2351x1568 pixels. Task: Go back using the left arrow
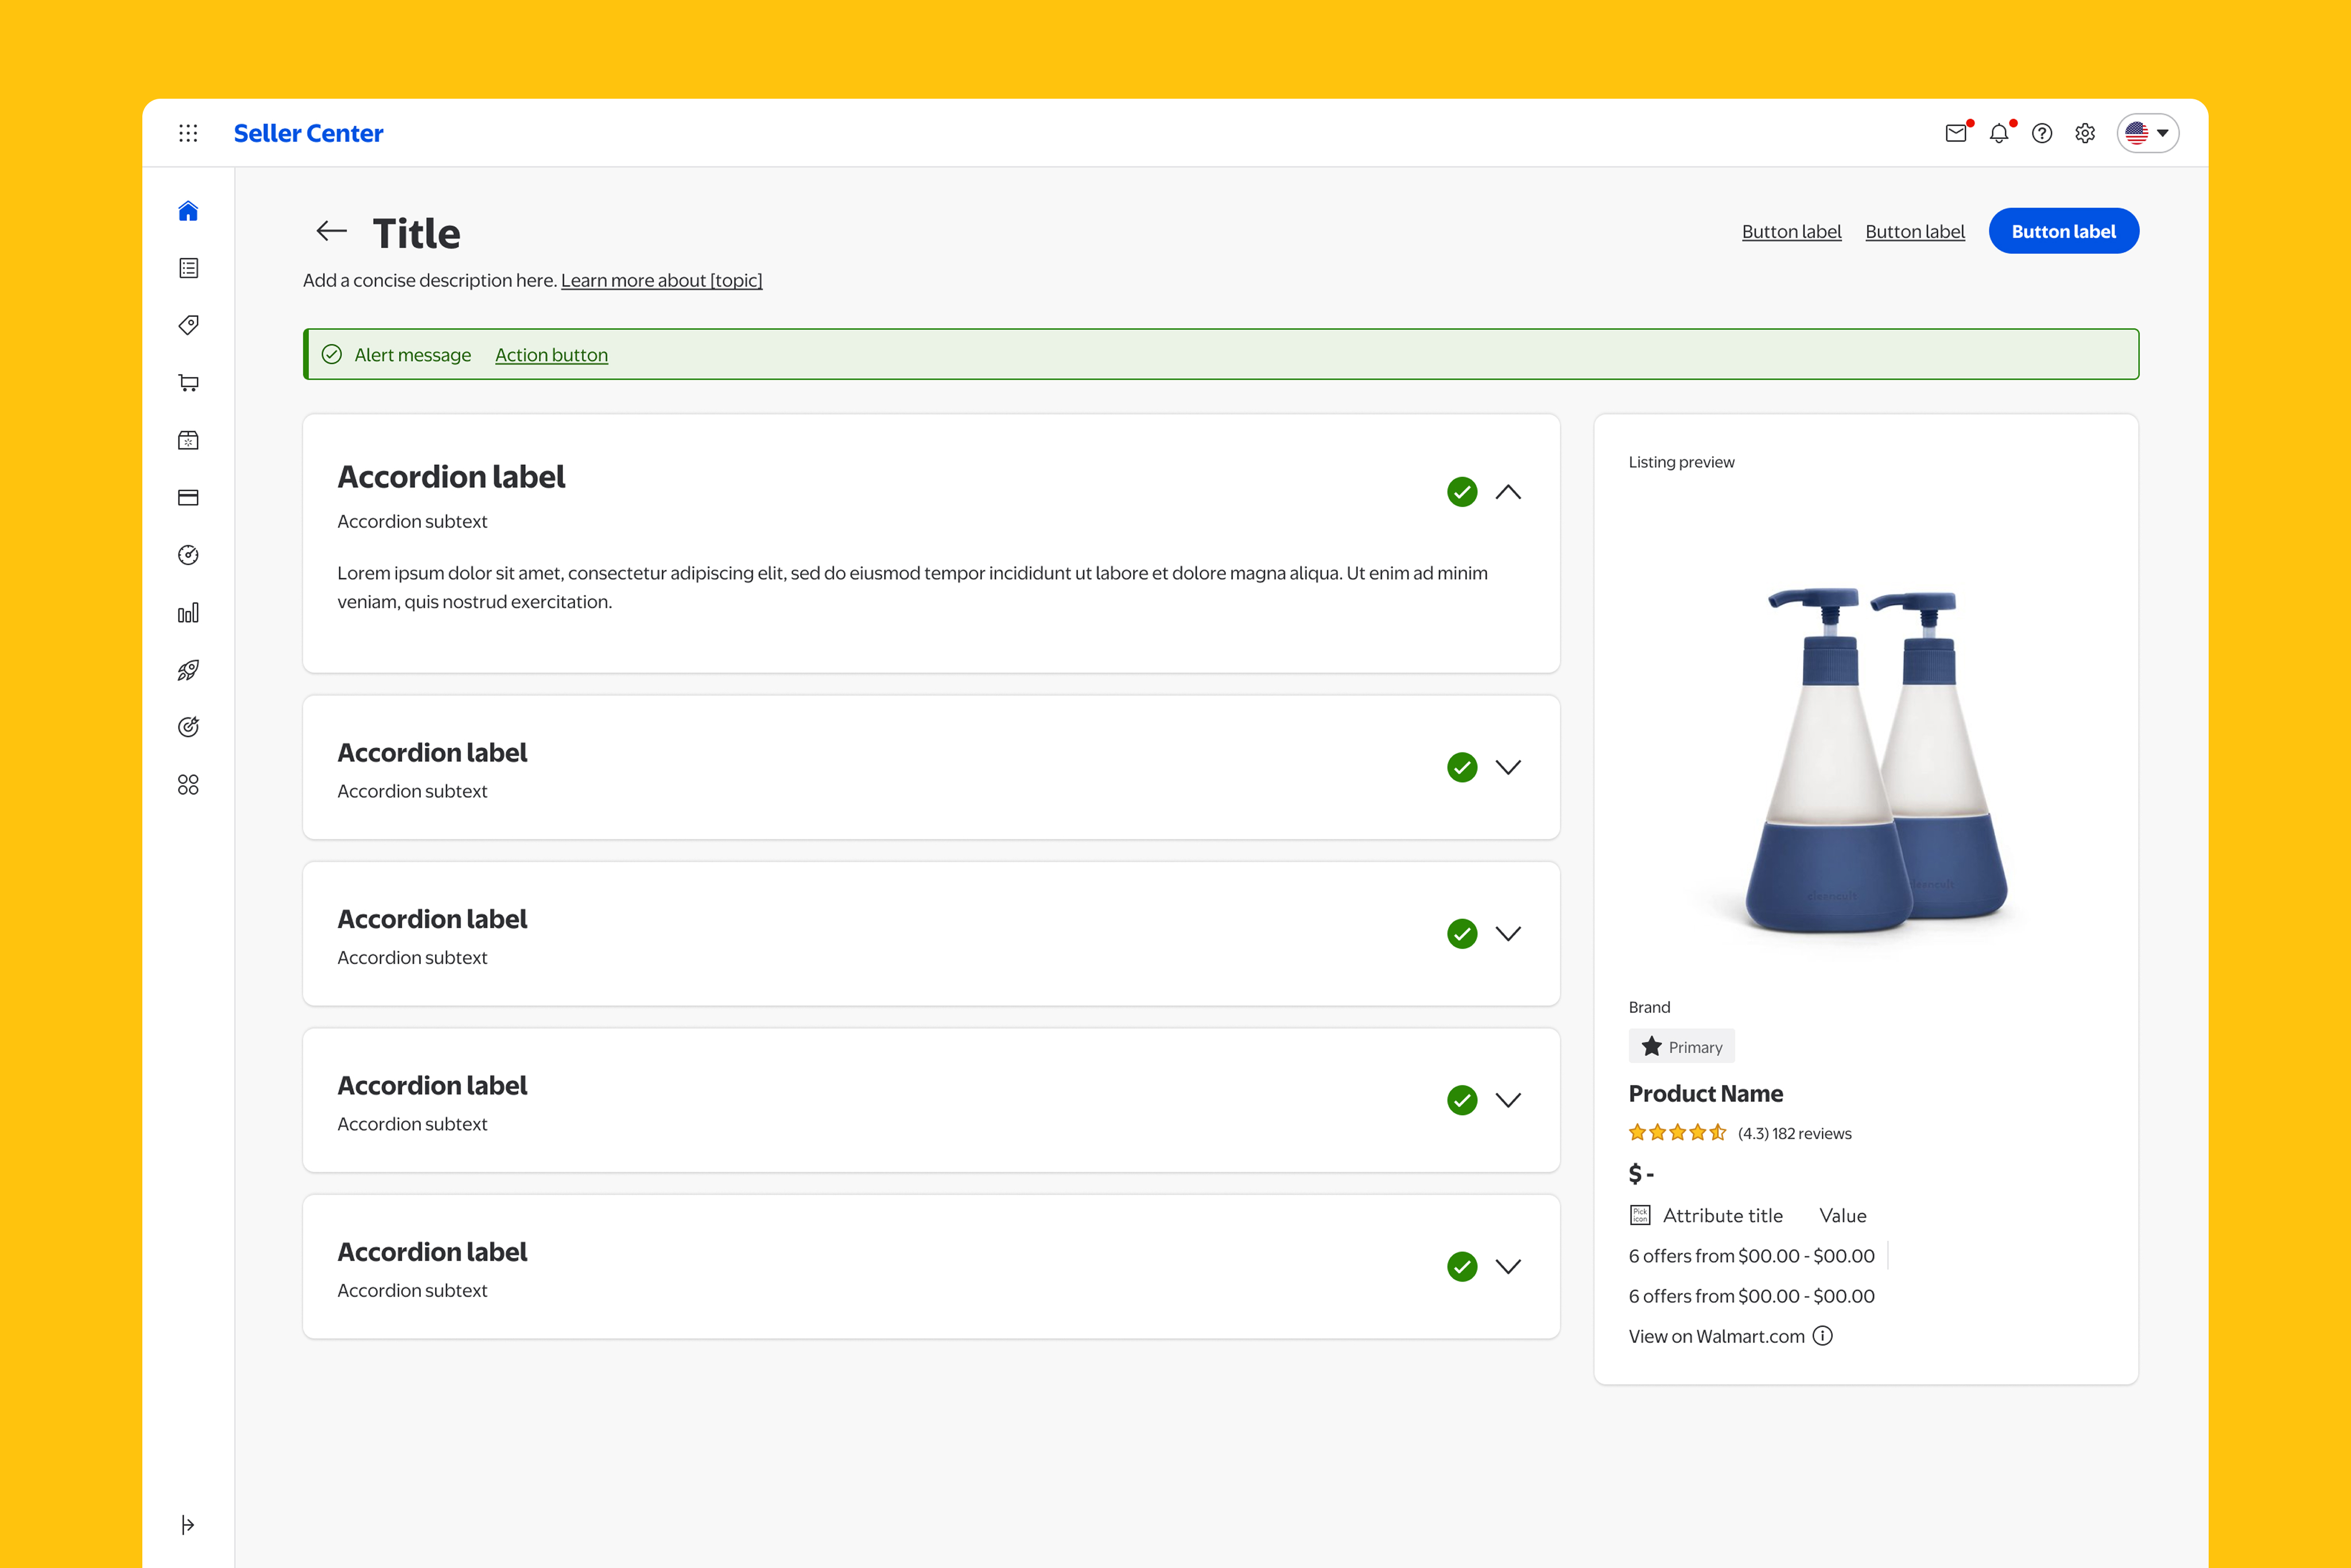tap(331, 232)
